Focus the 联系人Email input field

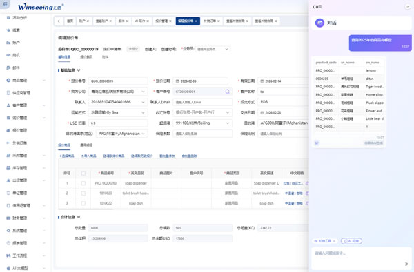(x=202, y=102)
